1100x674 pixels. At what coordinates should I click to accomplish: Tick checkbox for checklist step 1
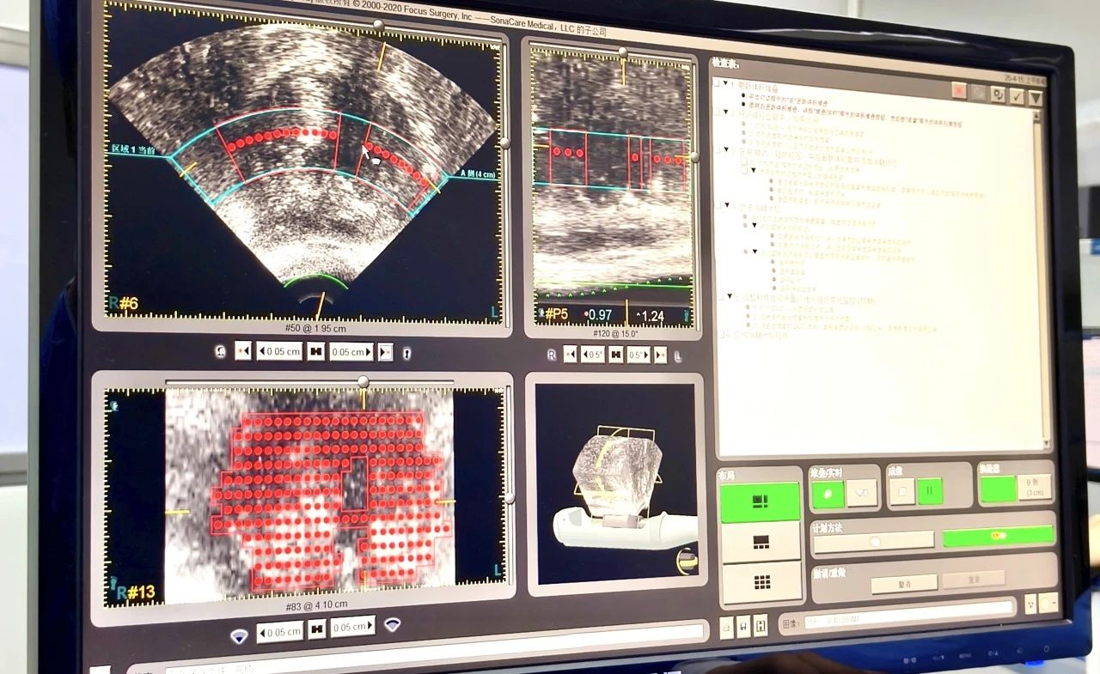[715, 83]
